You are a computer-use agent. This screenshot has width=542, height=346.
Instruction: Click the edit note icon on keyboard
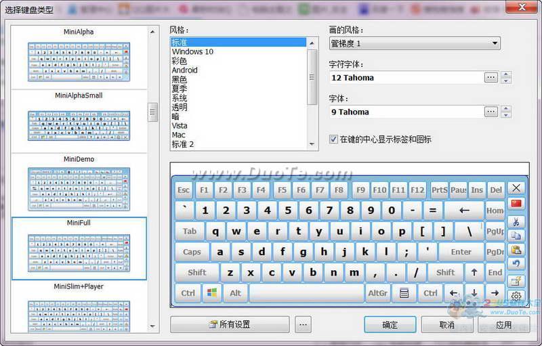tap(516, 282)
